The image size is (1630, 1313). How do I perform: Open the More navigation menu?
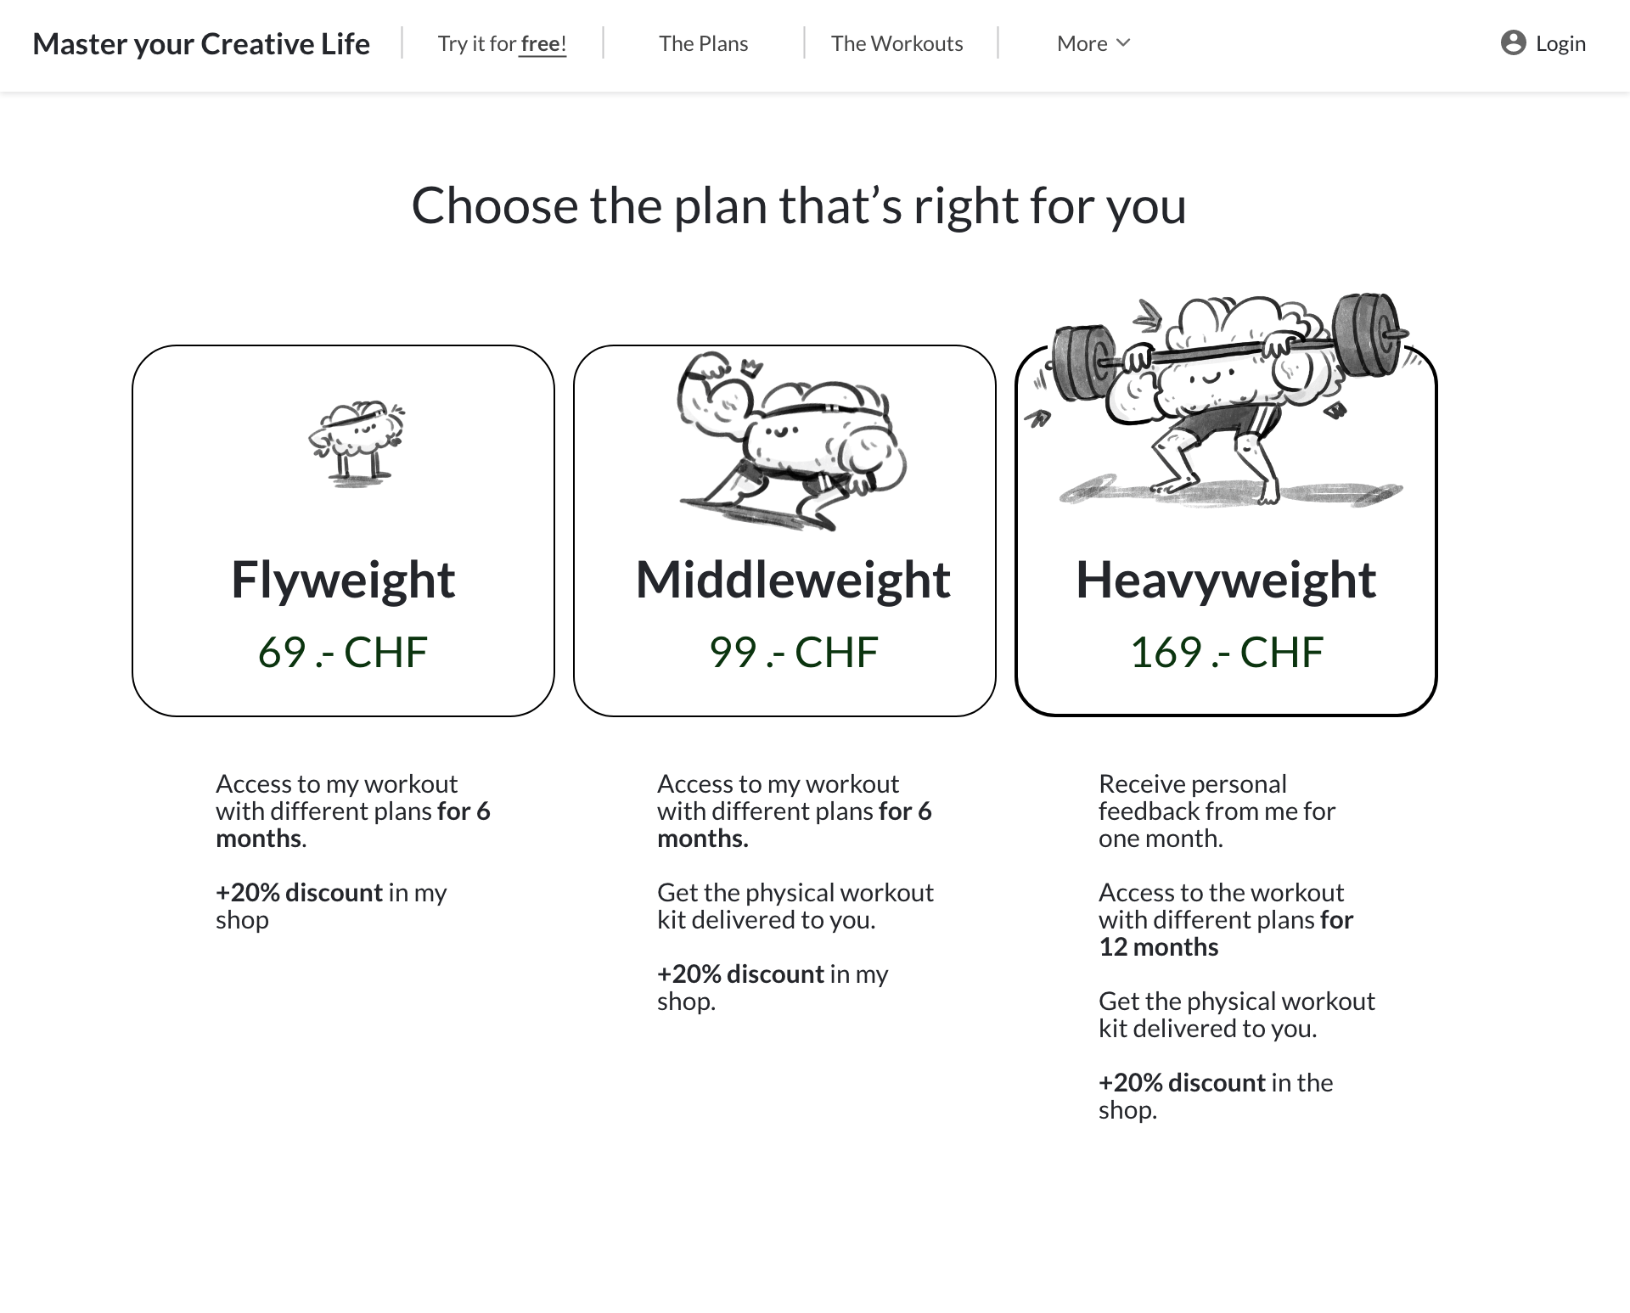pos(1082,43)
